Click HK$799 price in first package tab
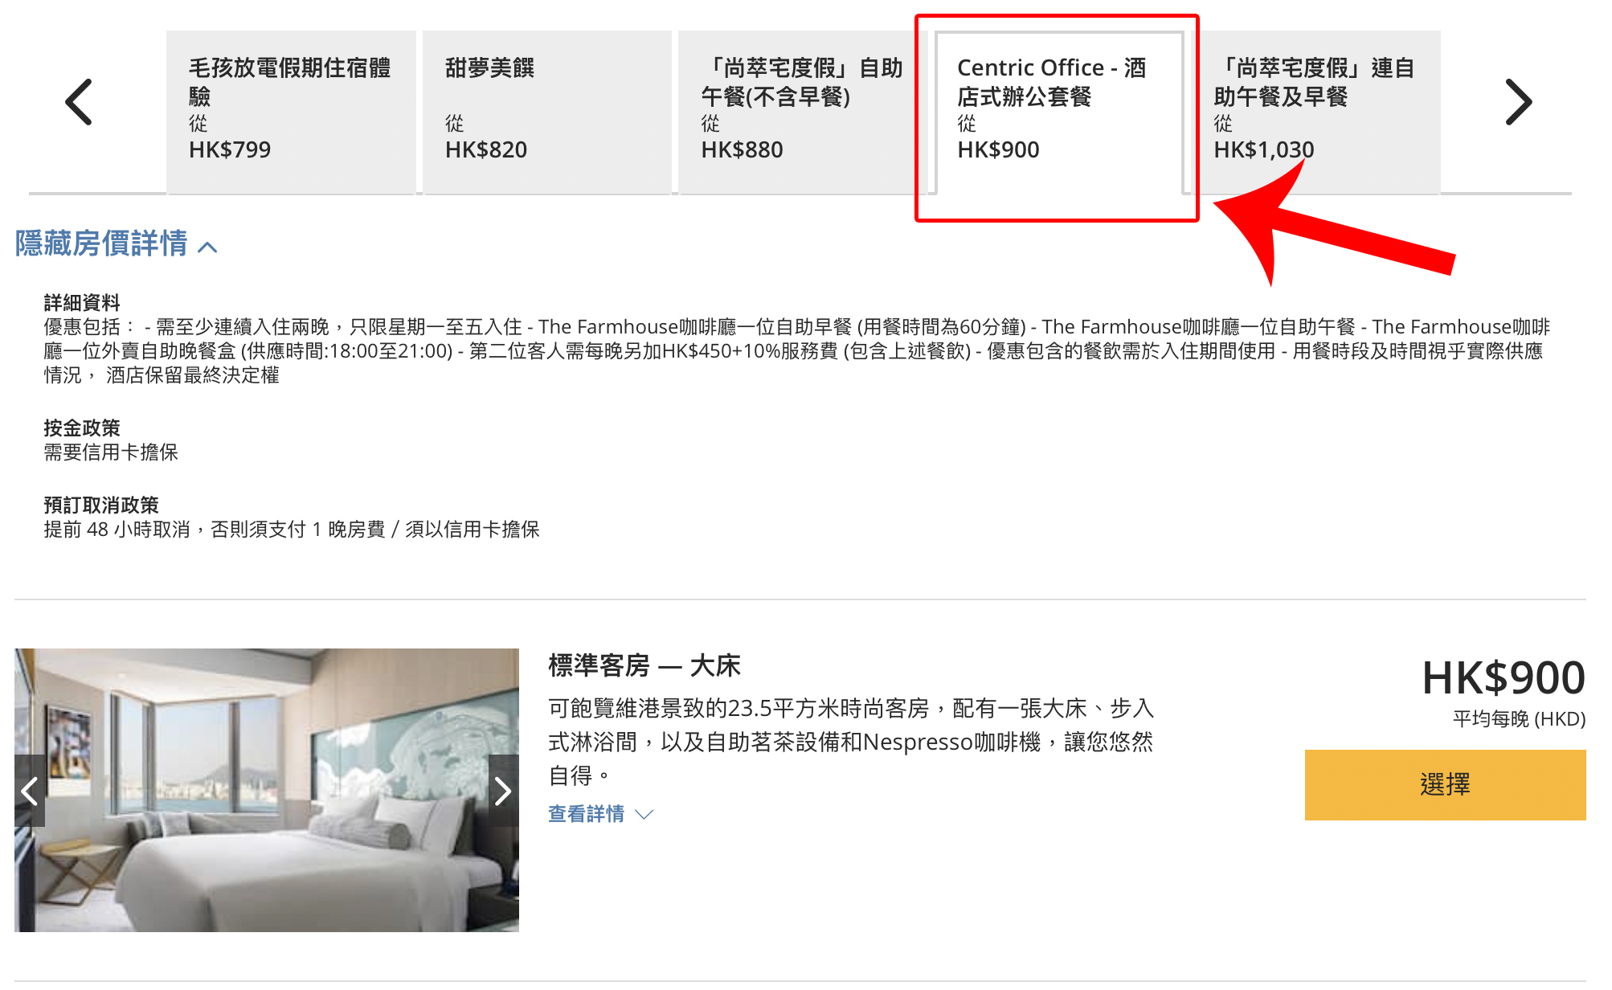The image size is (1612, 990). (230, 149)
